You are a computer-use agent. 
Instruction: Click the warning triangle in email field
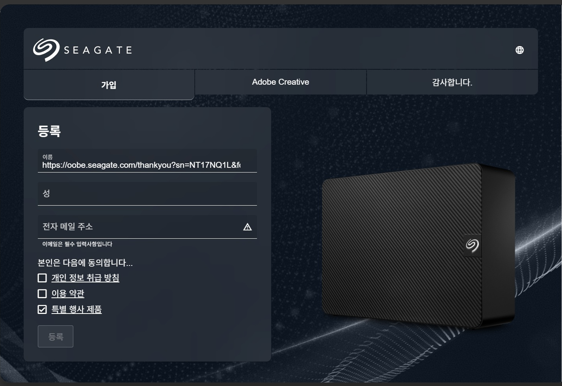pyautogui.click(x=248, y=227)
